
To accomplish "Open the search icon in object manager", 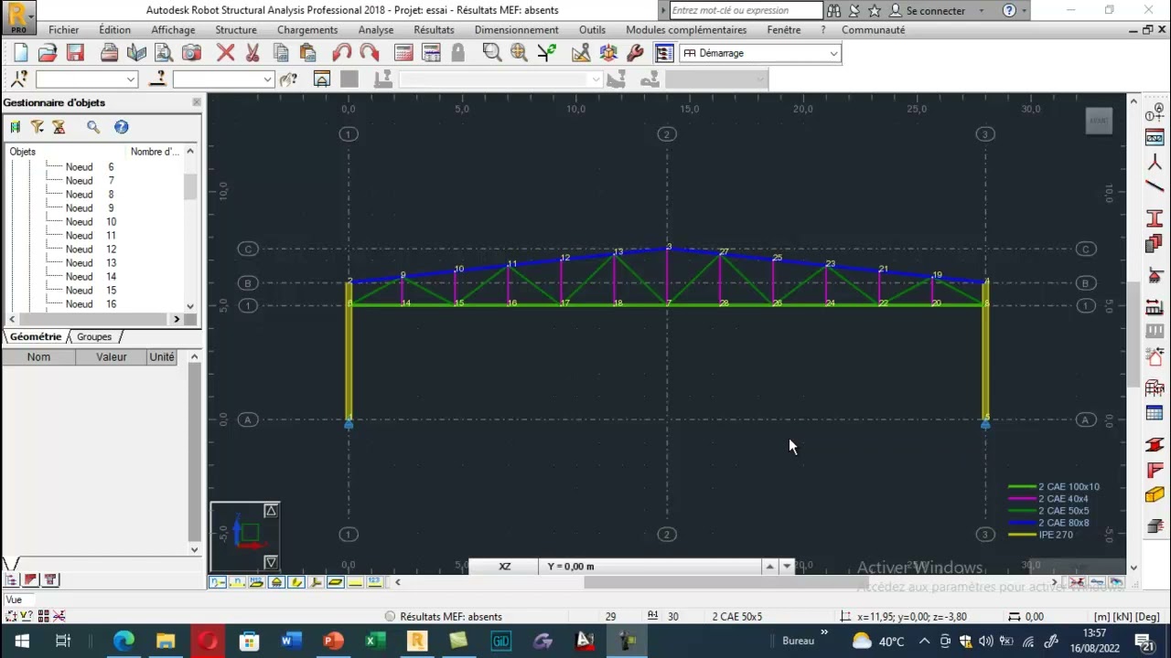I will coord(93,127).
